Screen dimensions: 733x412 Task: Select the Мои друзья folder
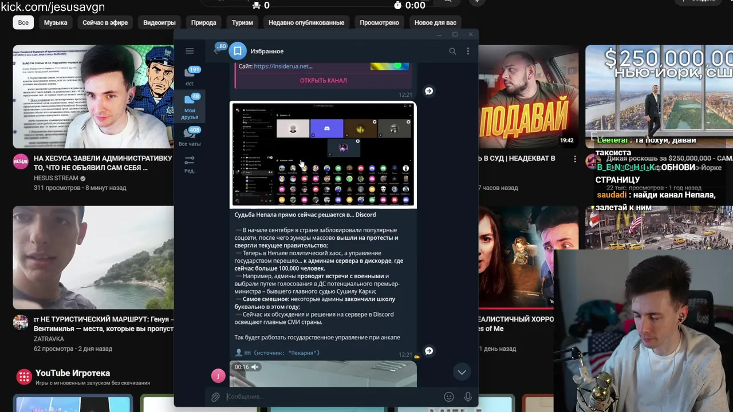[x=190, y=106]
